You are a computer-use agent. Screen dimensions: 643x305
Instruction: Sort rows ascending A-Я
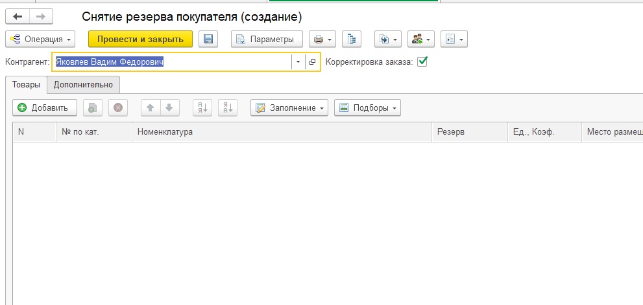point(202,107)
